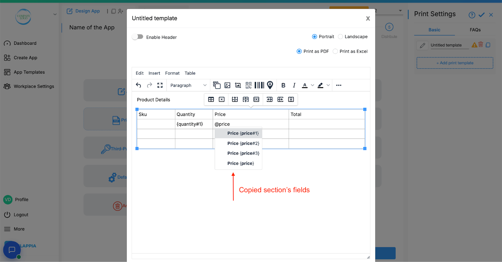Insert column after current column

pos(280,99)
